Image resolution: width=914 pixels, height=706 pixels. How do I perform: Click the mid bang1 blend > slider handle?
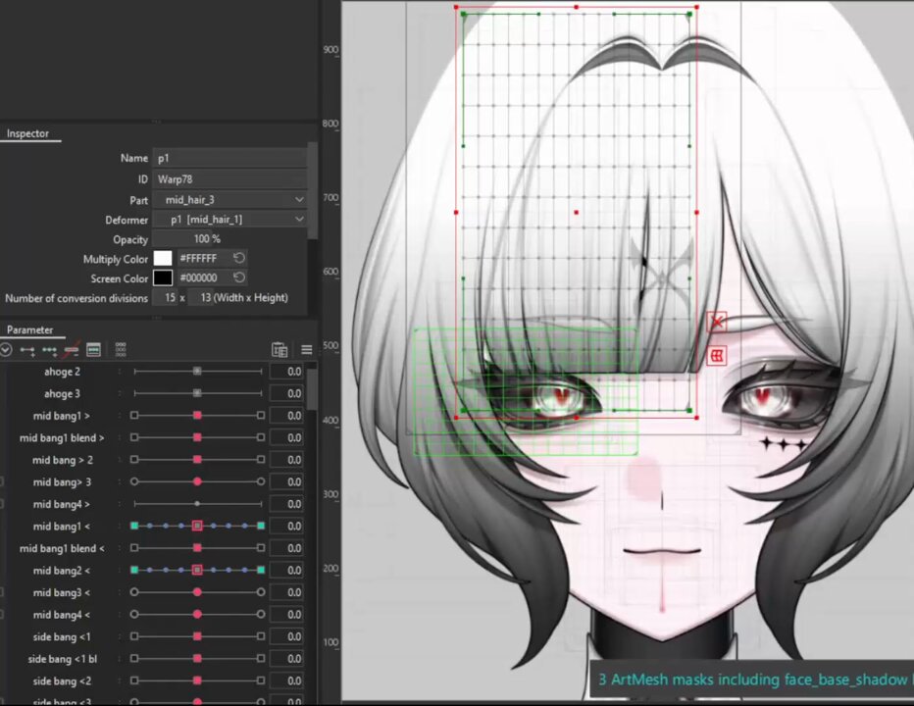point(197,437)
